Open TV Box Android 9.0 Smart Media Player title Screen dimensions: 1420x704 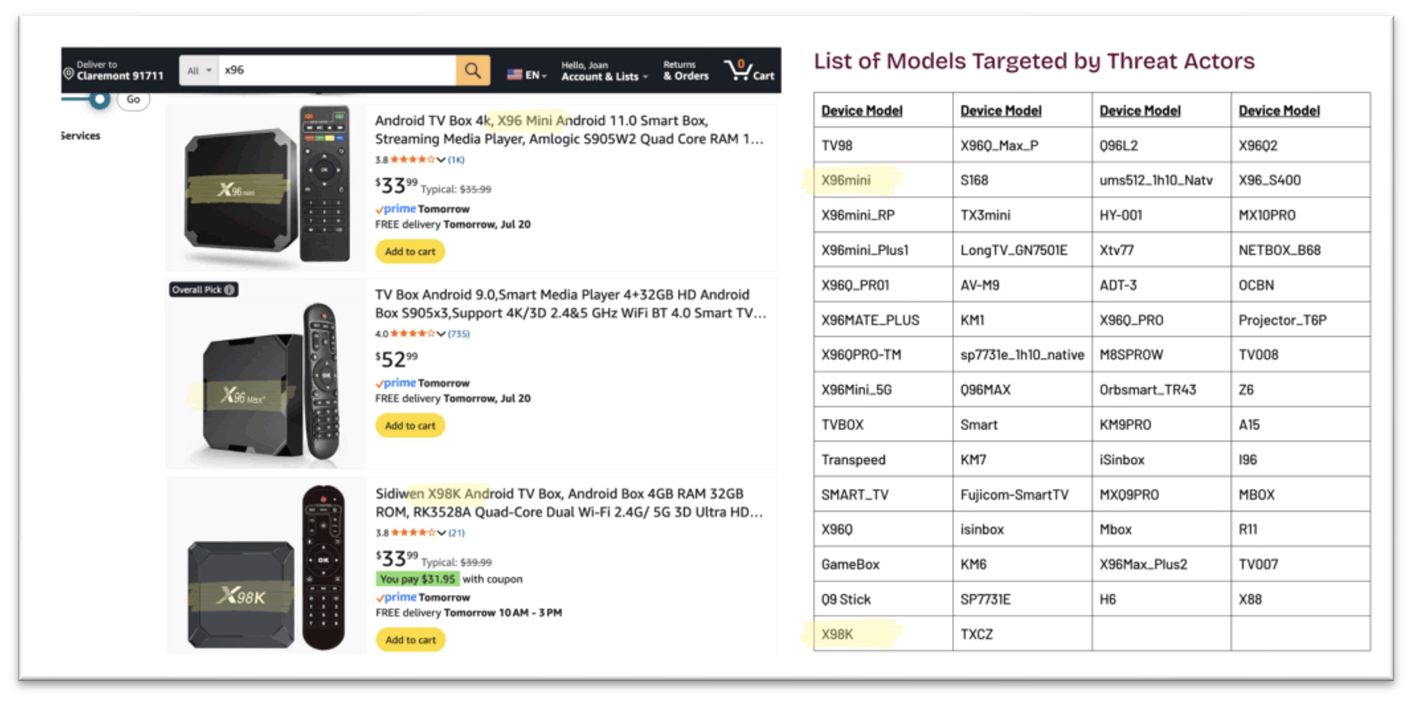click(570, 304)
